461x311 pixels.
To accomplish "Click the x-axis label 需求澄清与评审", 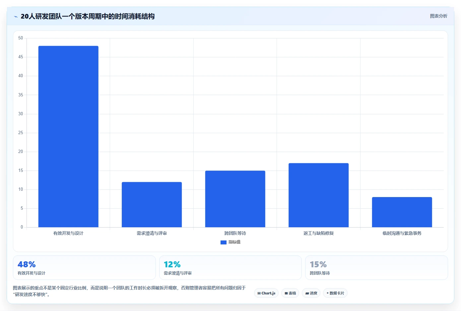I will point(152,233).
